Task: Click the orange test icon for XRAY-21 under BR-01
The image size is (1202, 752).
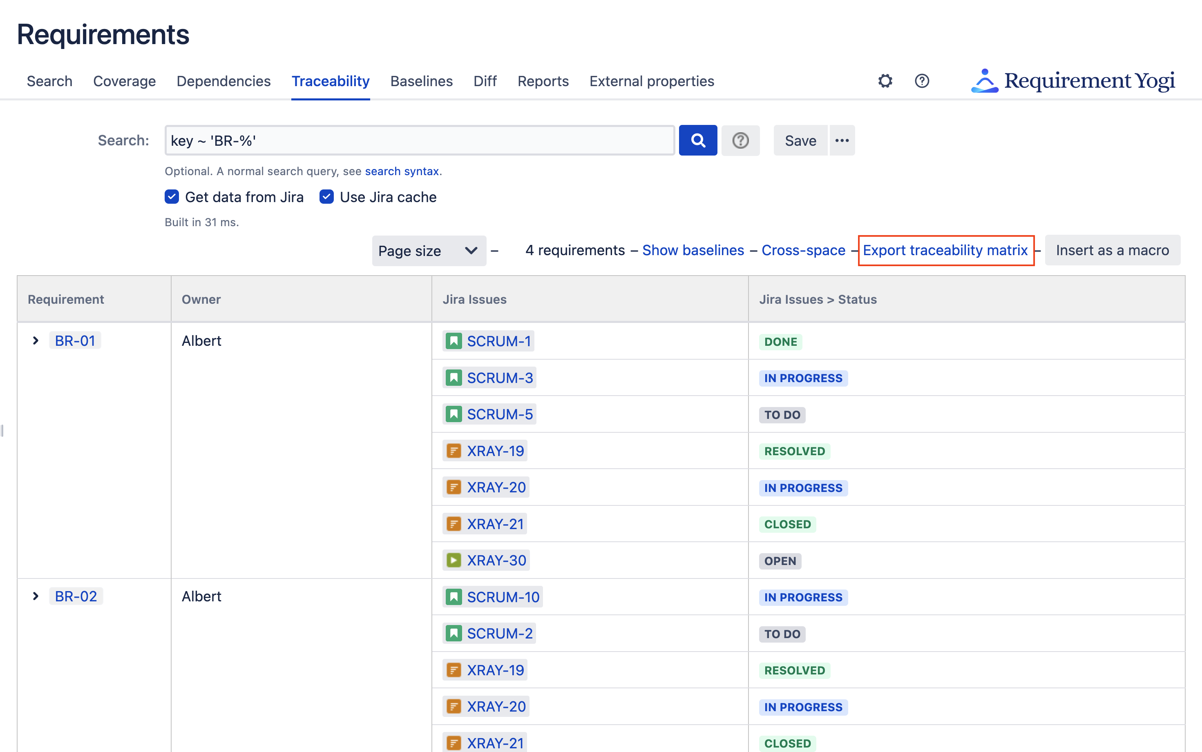Action: [x=453, y=524]
